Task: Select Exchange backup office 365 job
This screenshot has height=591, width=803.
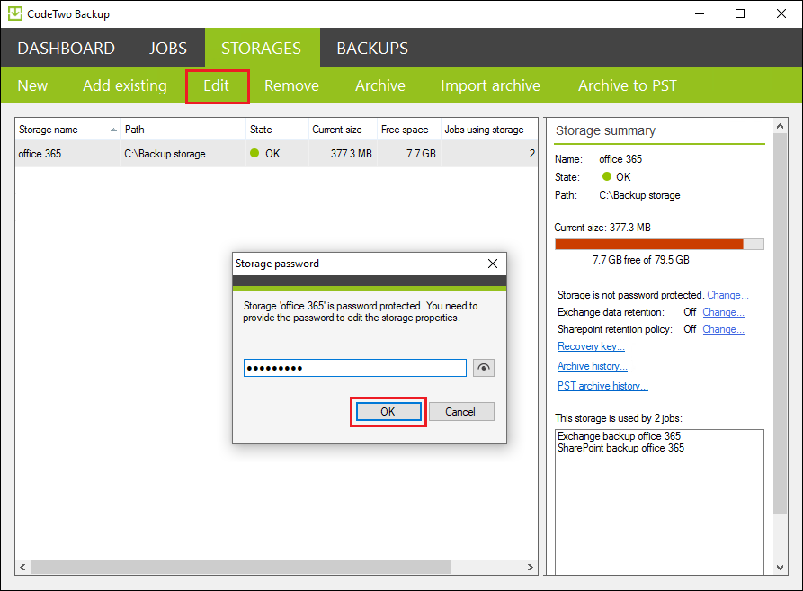Action: (620, 436)
